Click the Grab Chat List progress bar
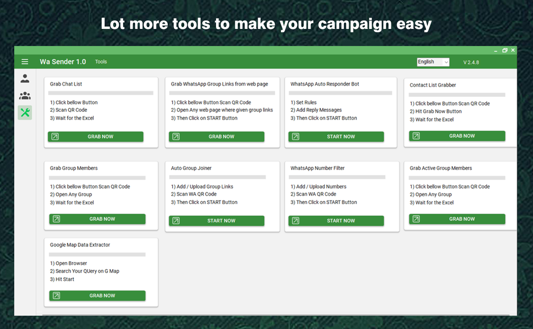Viewport: 533px width, 329px height. [x=100, y=93]
